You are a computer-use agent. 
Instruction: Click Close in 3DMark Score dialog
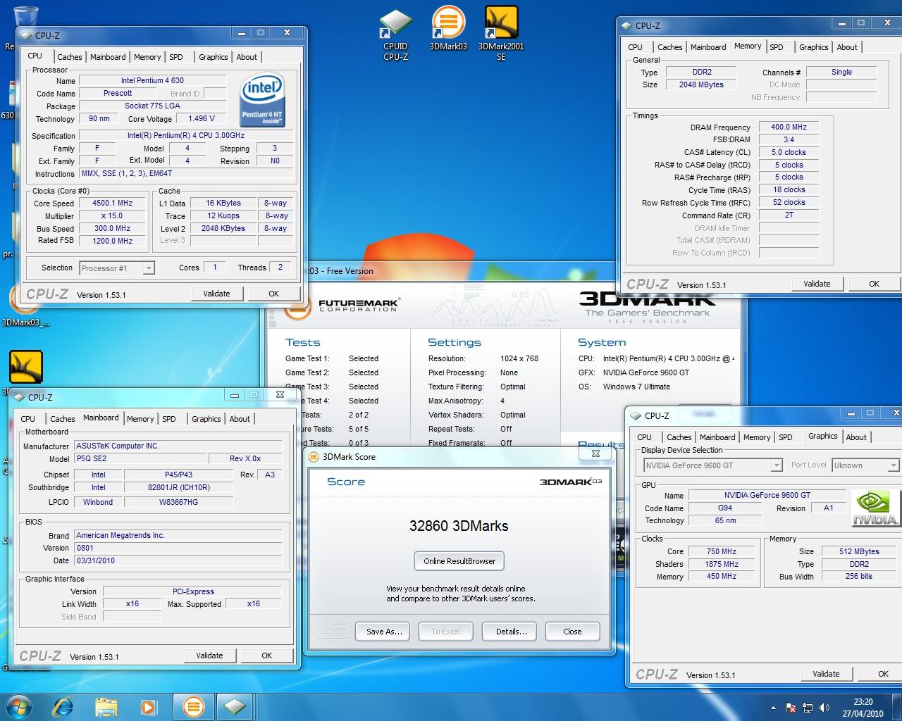click(x=572, y=632)
